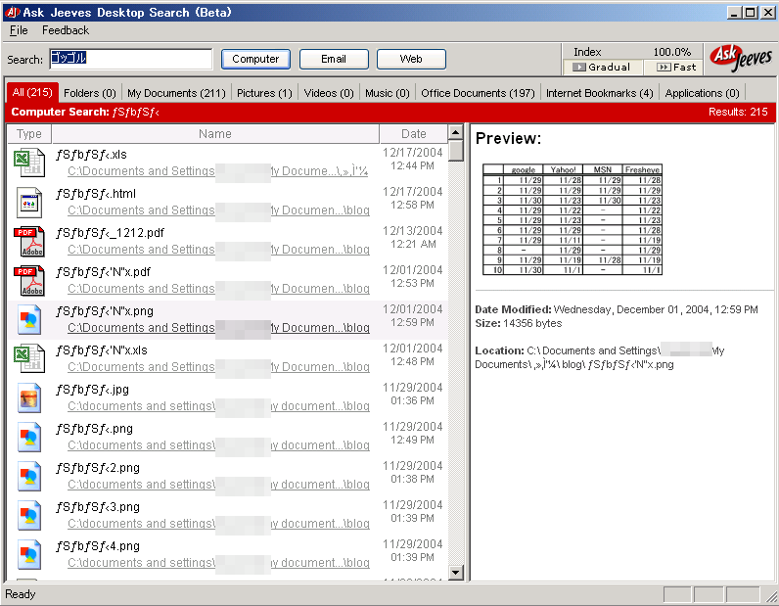This screenshot has height=606, width=779.
Task: Open the File menu
Action: pos(19,30)
